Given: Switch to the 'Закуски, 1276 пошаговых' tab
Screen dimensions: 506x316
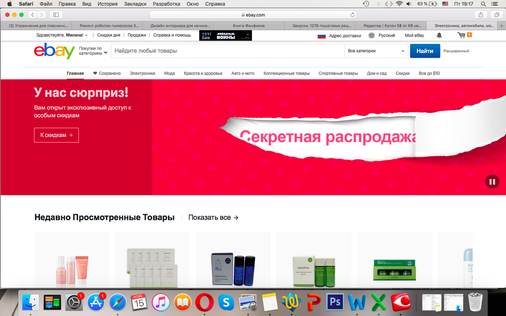Looking at the screenshot, I should pyautogui.click(x=320, y=26).
